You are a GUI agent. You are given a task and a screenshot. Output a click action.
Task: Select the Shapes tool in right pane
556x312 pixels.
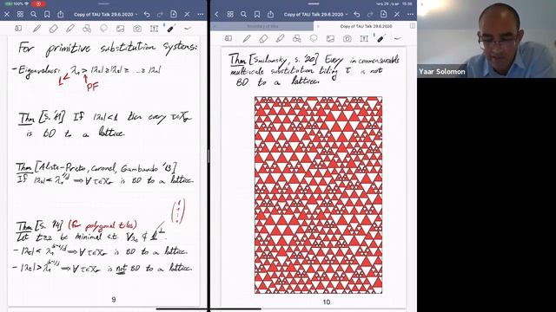(x=297, y=38)
